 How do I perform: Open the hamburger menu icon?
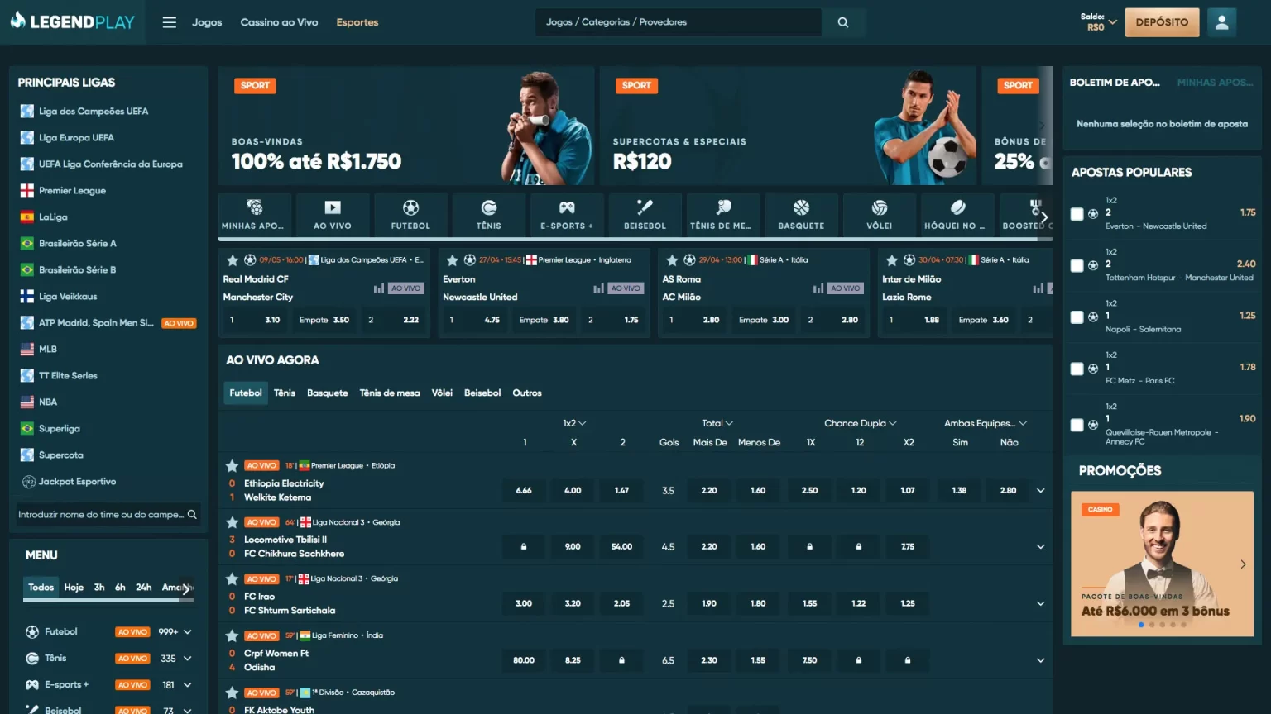[170, 22]
